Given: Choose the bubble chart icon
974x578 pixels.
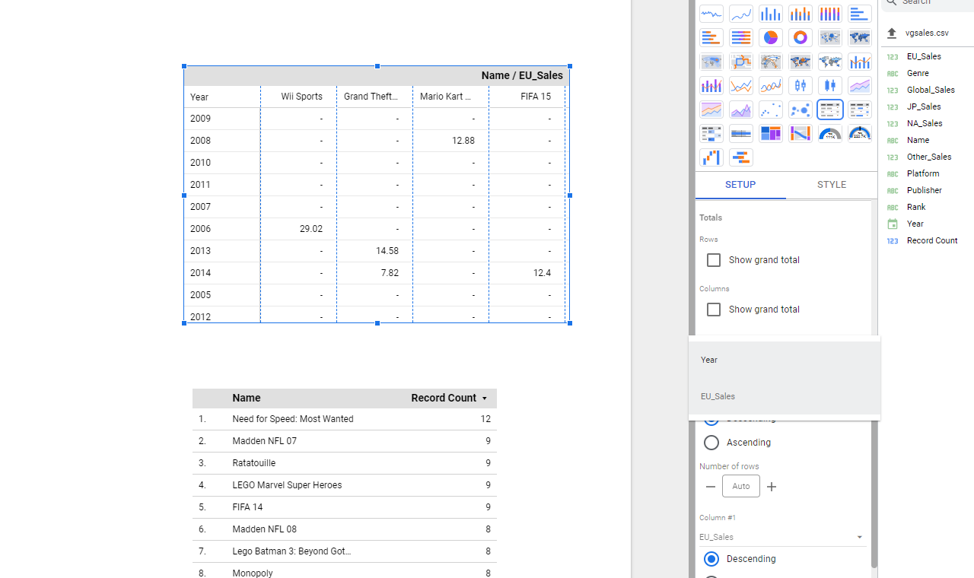Looking at the screenshot, I should [x=800, y=110].
